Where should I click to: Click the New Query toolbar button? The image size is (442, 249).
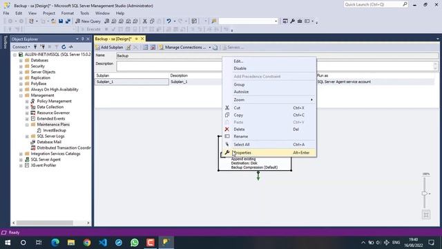(88, 21)
